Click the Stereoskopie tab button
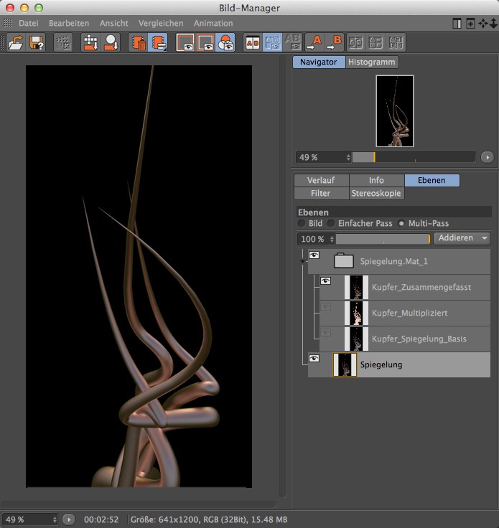The image size is (499, 528). point(376,194)
